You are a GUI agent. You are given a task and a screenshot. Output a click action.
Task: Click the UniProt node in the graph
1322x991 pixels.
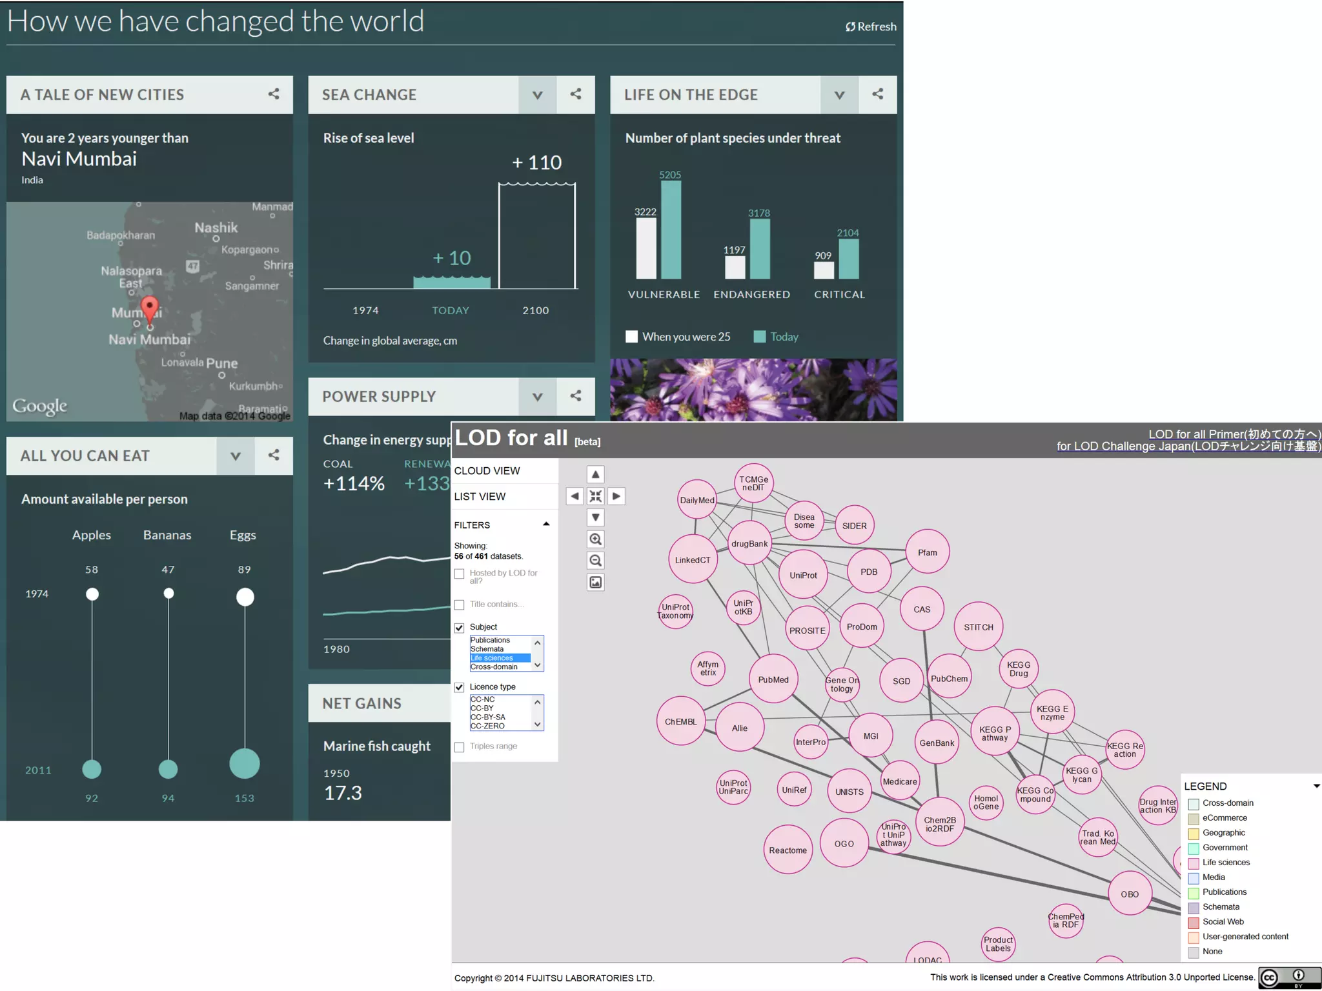803,575
